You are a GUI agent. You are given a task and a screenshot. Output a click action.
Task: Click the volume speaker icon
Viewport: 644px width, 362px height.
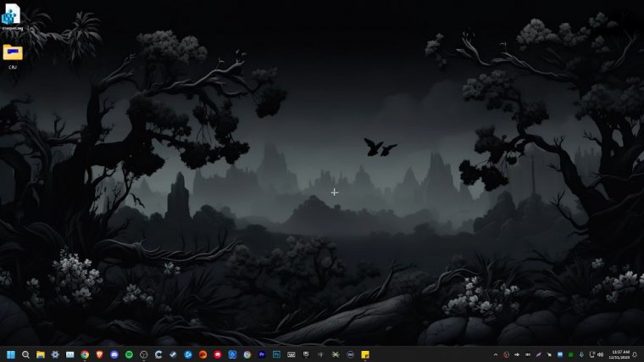(601, 354)
